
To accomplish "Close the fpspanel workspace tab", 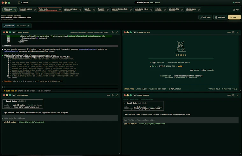I will [108, 10].
